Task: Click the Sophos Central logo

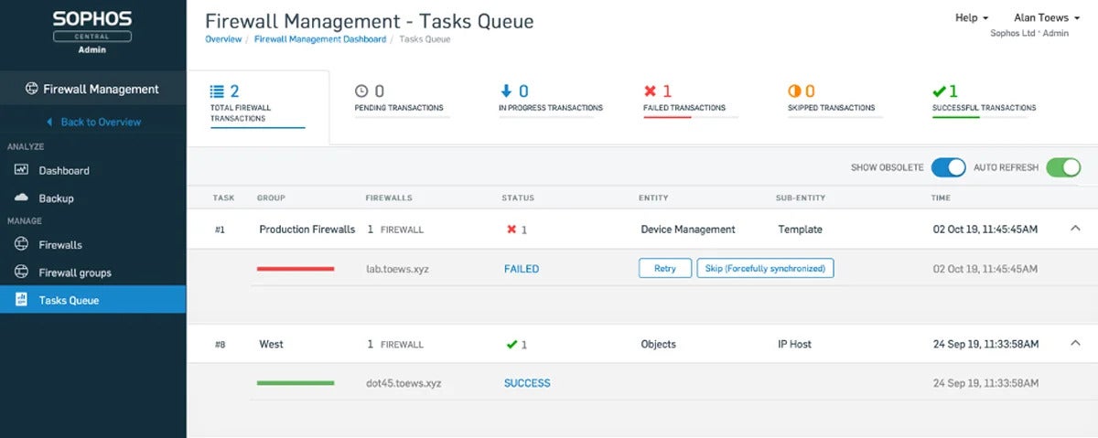Action: tap(92, 32)
